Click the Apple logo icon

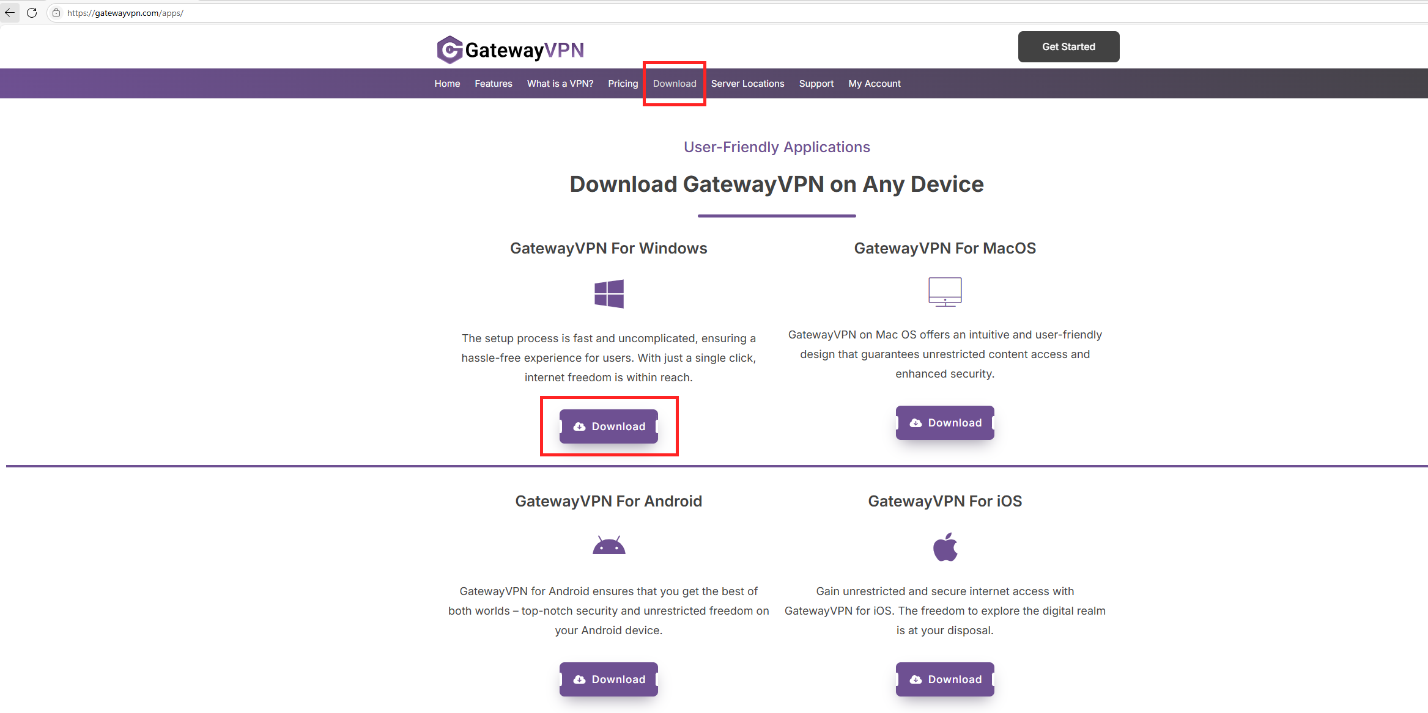(x=945, y=547)
